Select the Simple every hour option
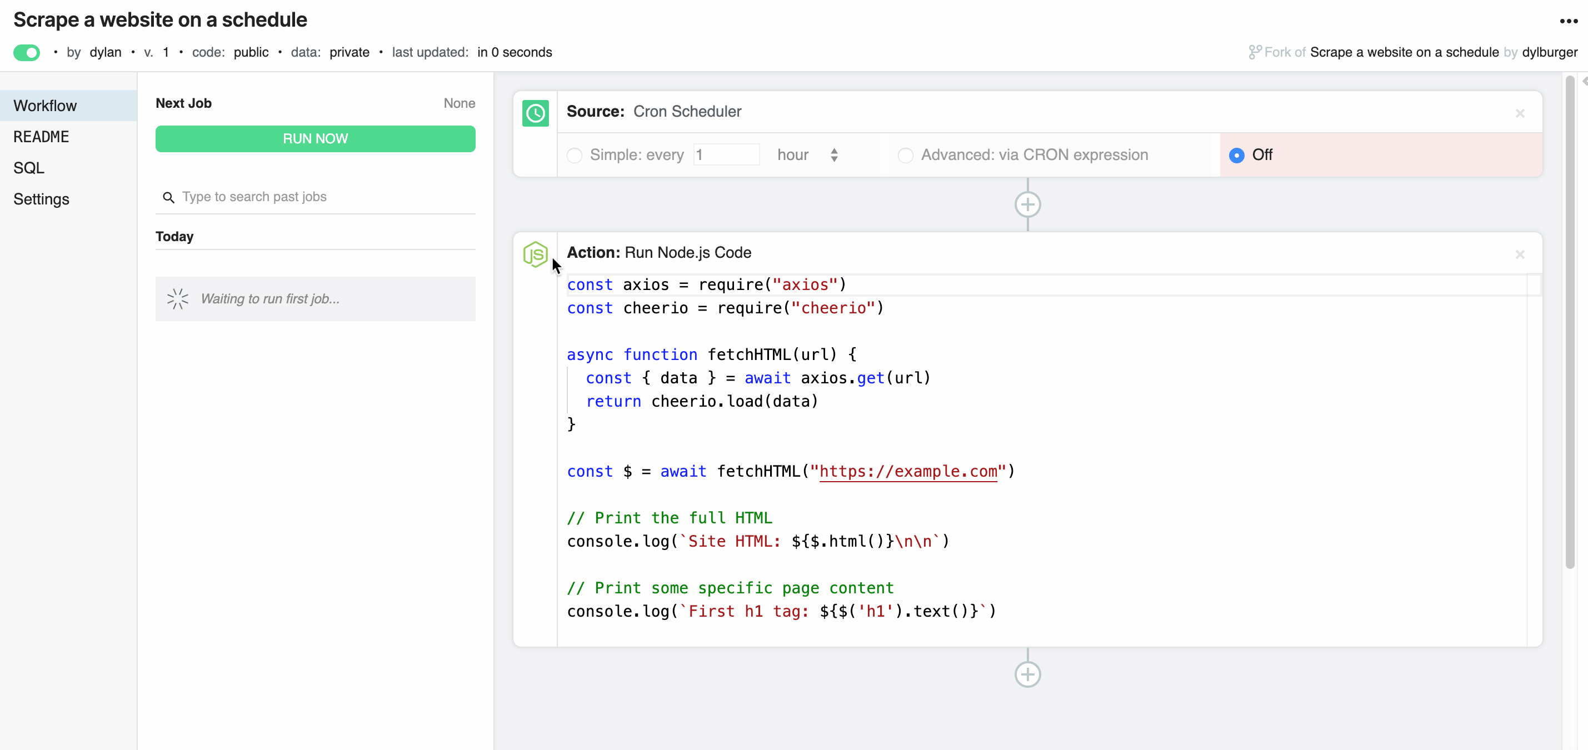This screenshot has width=1588, height=750. click(x=574, y=154)
